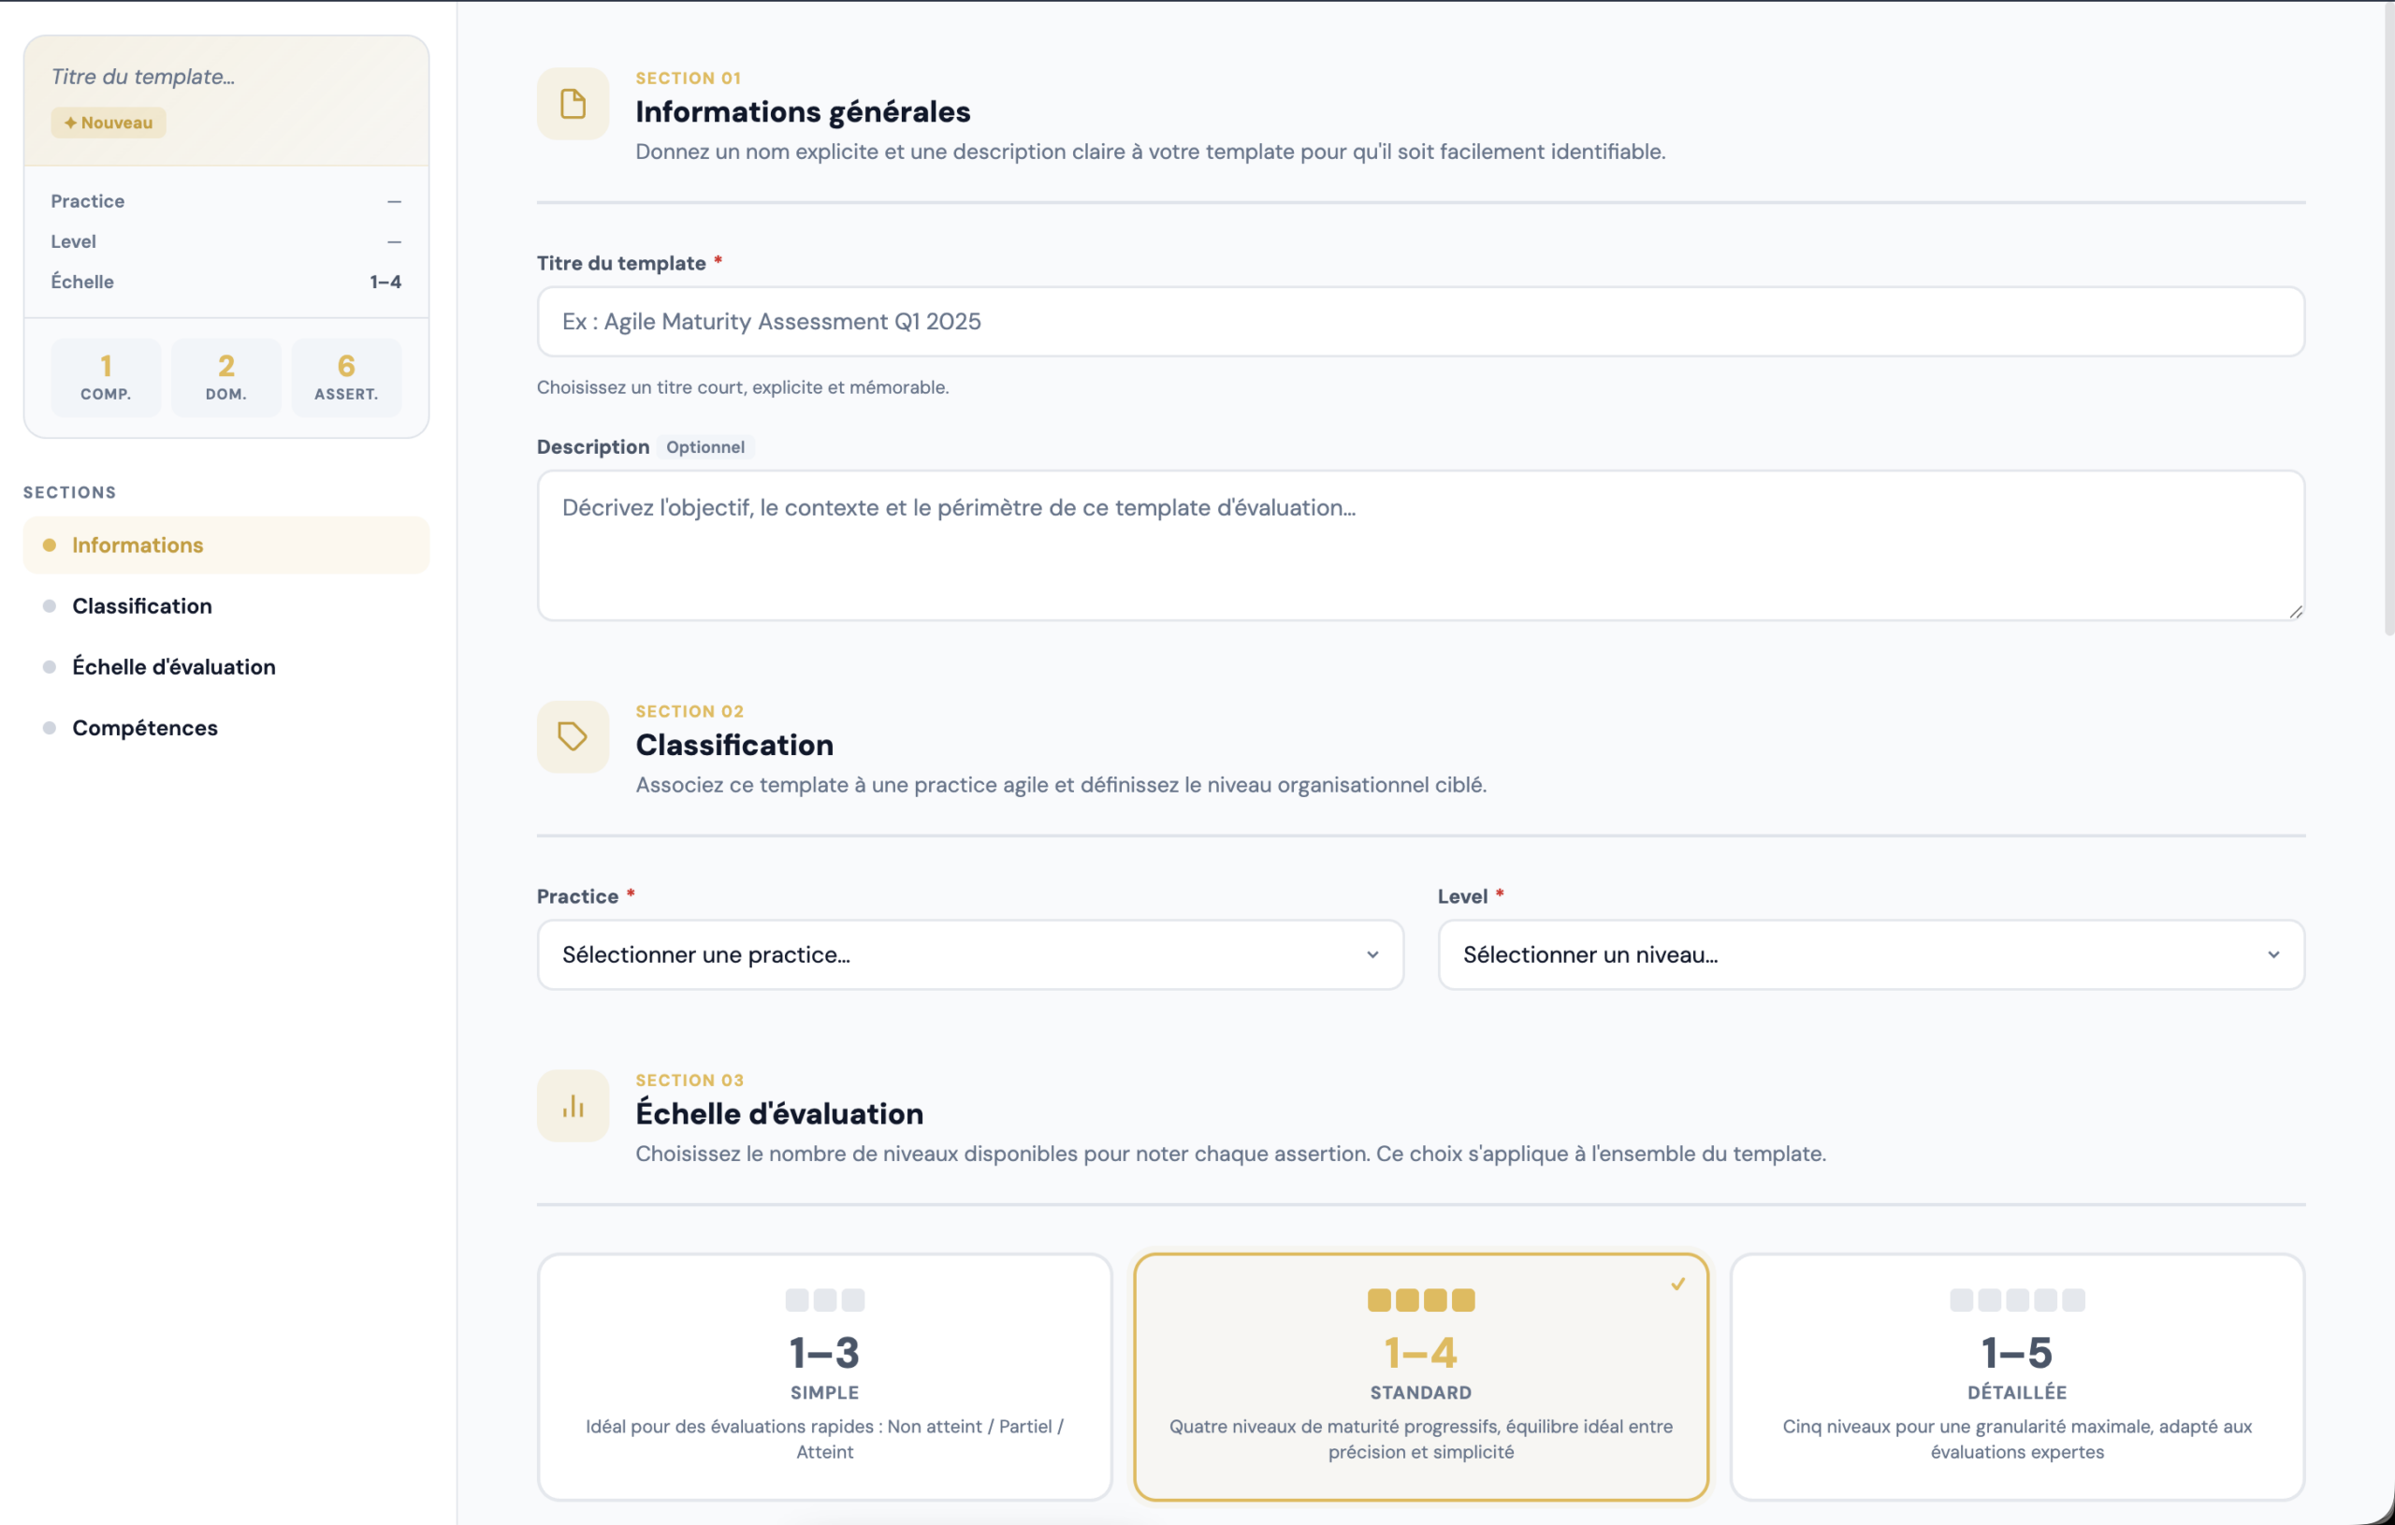Click the three grey squares scale indicator
Image resolution: width=2395 pixels, height=1525 pixels.
823,1300
